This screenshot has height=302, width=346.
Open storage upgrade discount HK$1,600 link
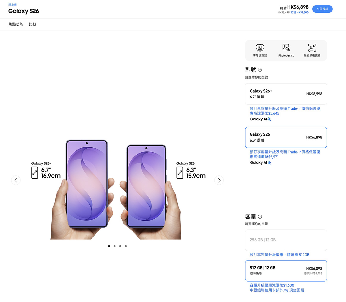[x=272, y=285]
